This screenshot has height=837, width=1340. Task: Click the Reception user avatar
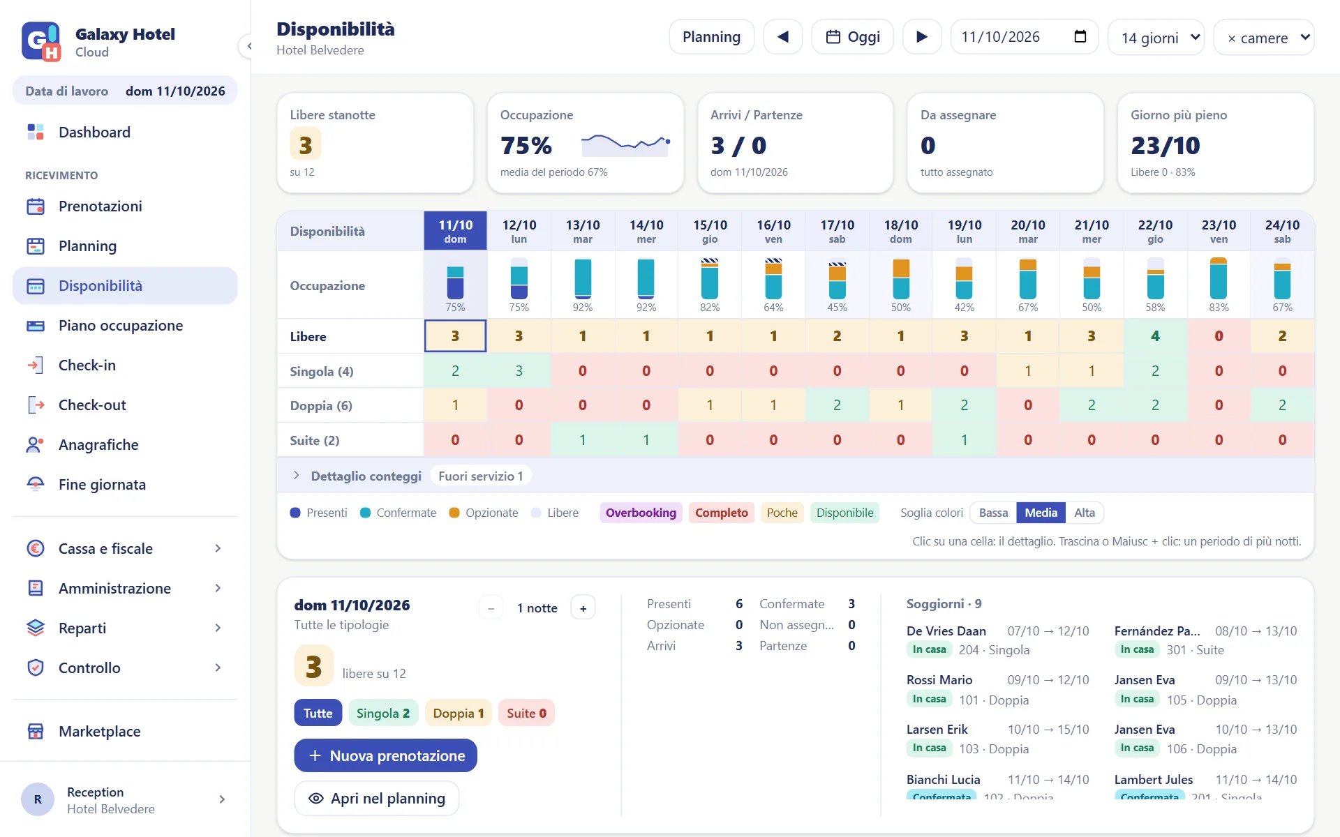coord(38,799)
